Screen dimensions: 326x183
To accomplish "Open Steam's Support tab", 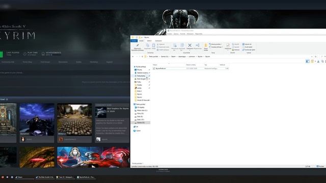I will (x=110, y=62).
